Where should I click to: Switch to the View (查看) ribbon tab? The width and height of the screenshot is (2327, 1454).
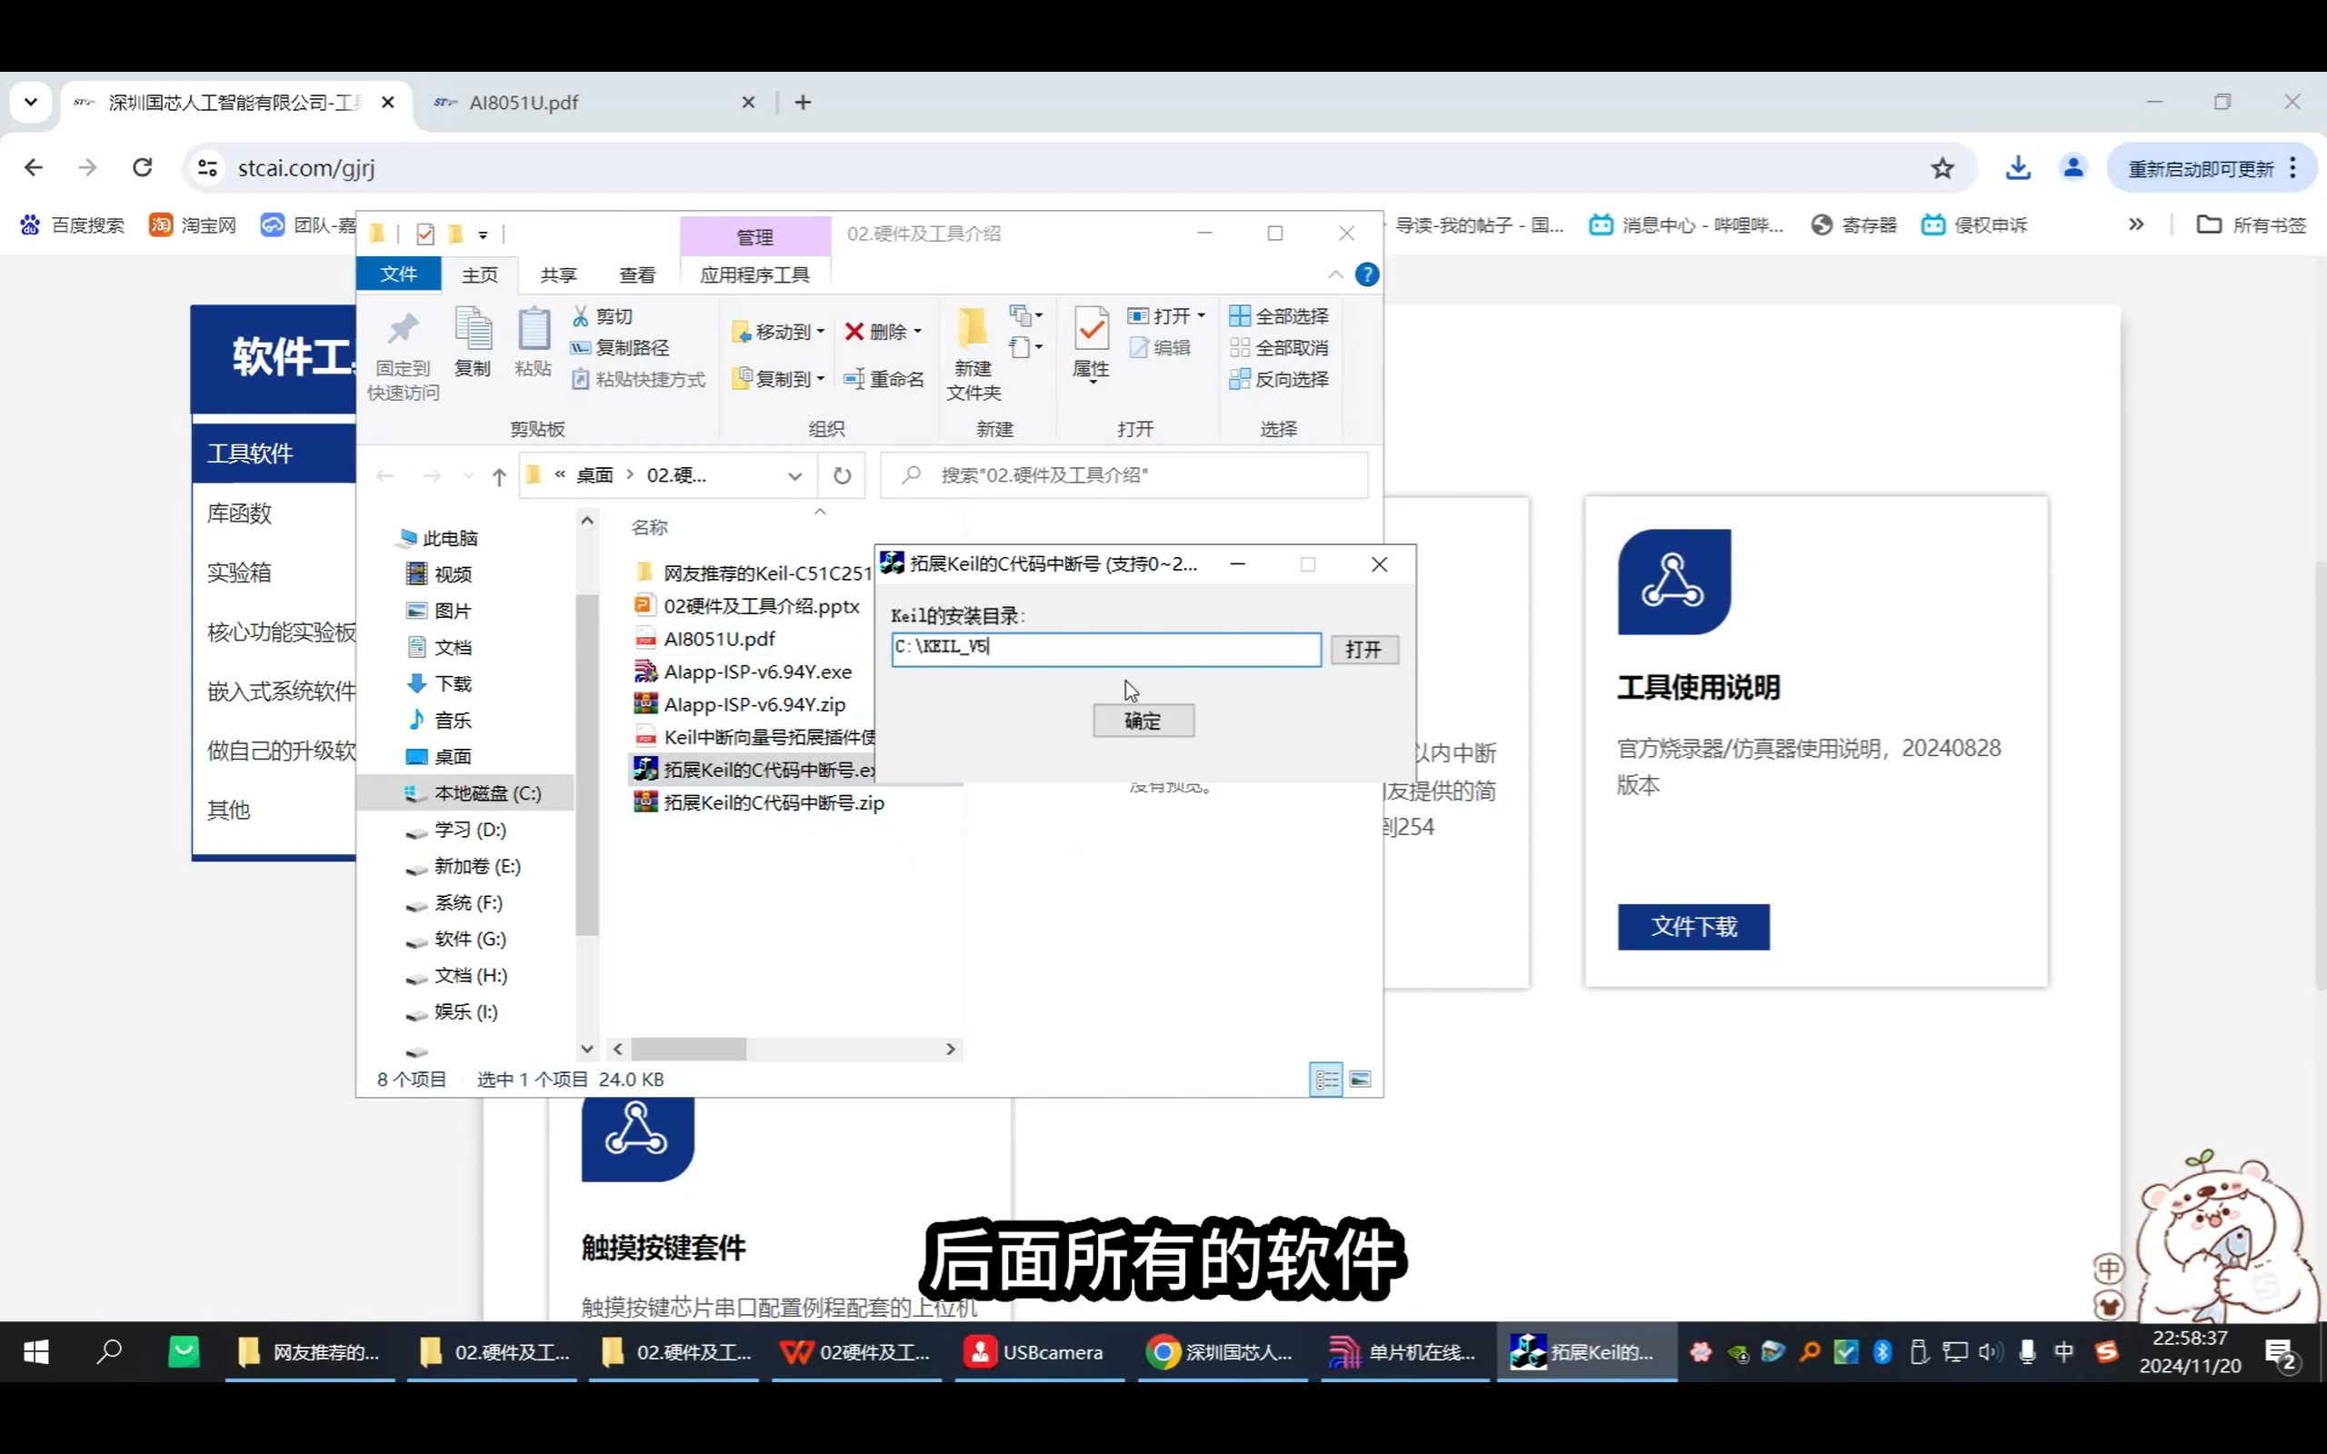(637, 275)
